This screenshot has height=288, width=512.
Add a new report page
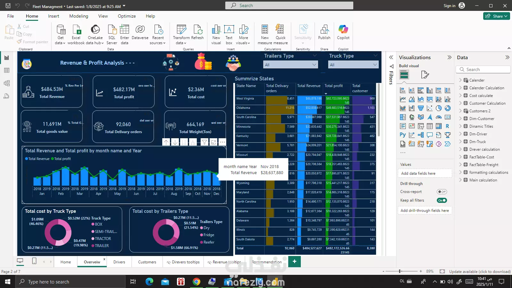pyautogui.click(x=294, y=261)
